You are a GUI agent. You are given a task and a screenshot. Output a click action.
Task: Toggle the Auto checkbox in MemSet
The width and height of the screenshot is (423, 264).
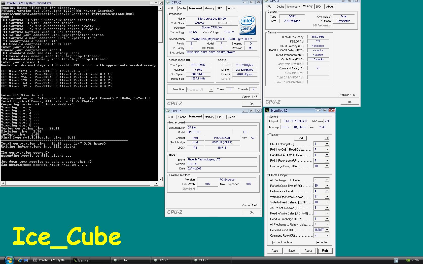coord(318,242)
